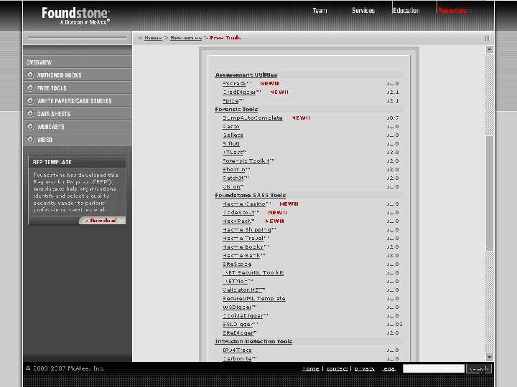The image size is (517, 387).
Task: Open the Foundstone SASS Tools heading
Action: tap(251, 195)
